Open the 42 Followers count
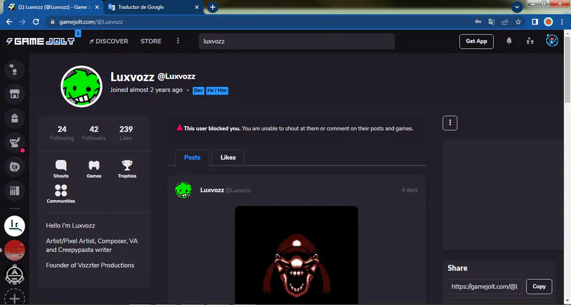This screenshot has width=571, height=305. 94,133
